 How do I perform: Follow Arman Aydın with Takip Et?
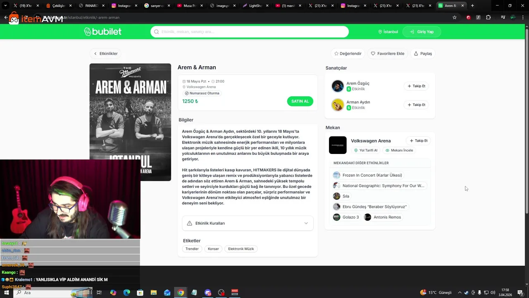[416, 105]
